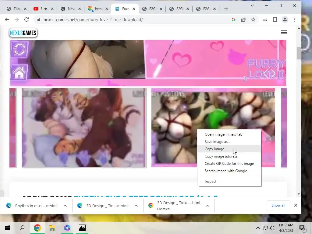Show hidden system tray icons
The width and height of the screenshot is (312, 234).
tap(258, 228)
